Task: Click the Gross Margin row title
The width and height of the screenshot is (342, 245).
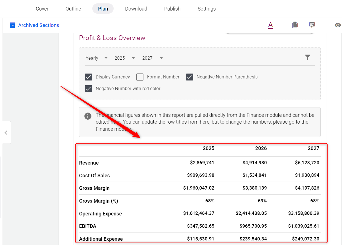Action: [x=94, y=188]
